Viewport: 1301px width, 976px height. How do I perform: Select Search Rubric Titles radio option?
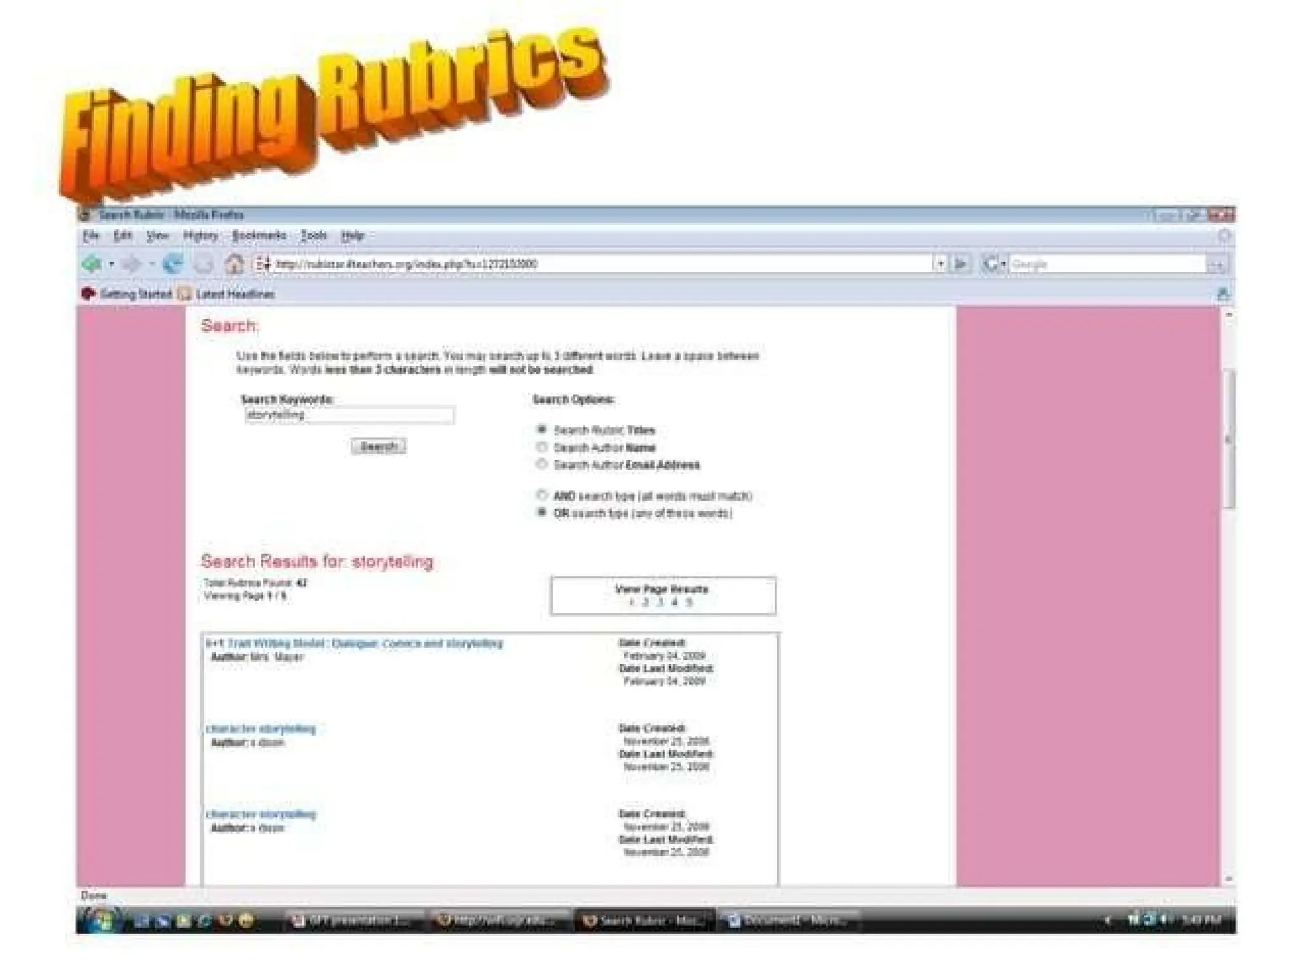click(541, 430)
